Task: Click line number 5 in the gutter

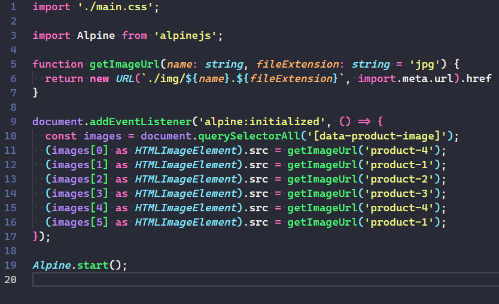Action: [x=13, y=64]
